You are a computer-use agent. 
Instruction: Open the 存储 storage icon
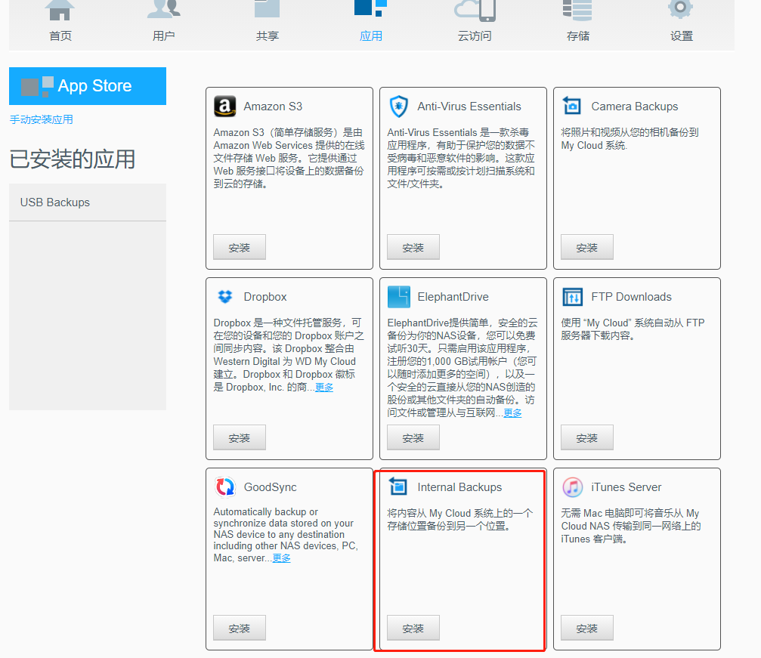(577, 10)
